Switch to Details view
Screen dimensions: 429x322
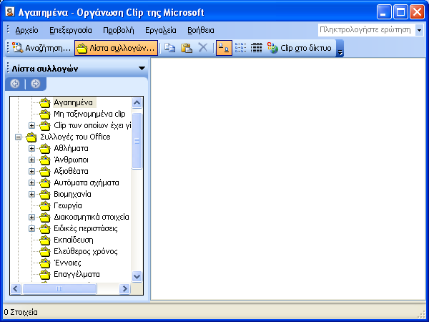[257, 48]
